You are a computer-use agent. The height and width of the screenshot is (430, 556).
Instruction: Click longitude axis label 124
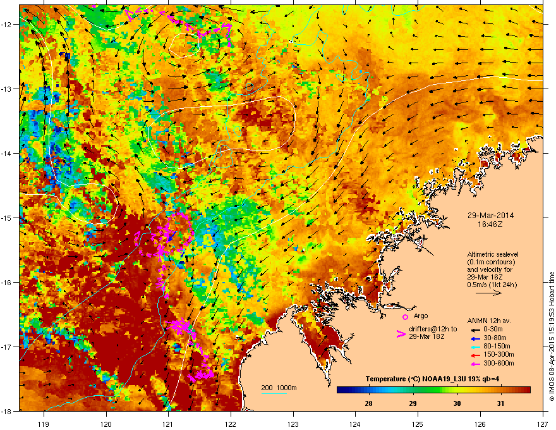(355, 424)
